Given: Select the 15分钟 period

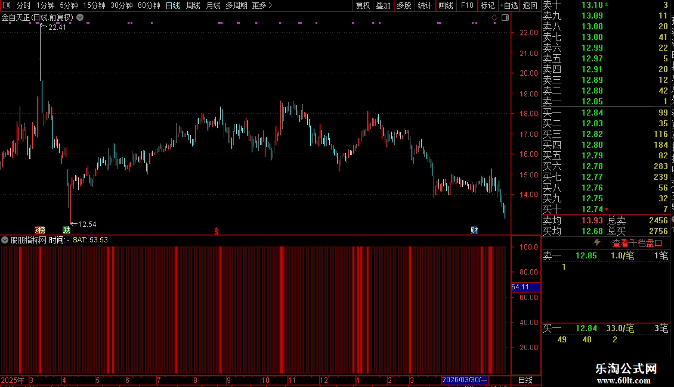Looking at the screenshot, I should (x=94, y=5).
